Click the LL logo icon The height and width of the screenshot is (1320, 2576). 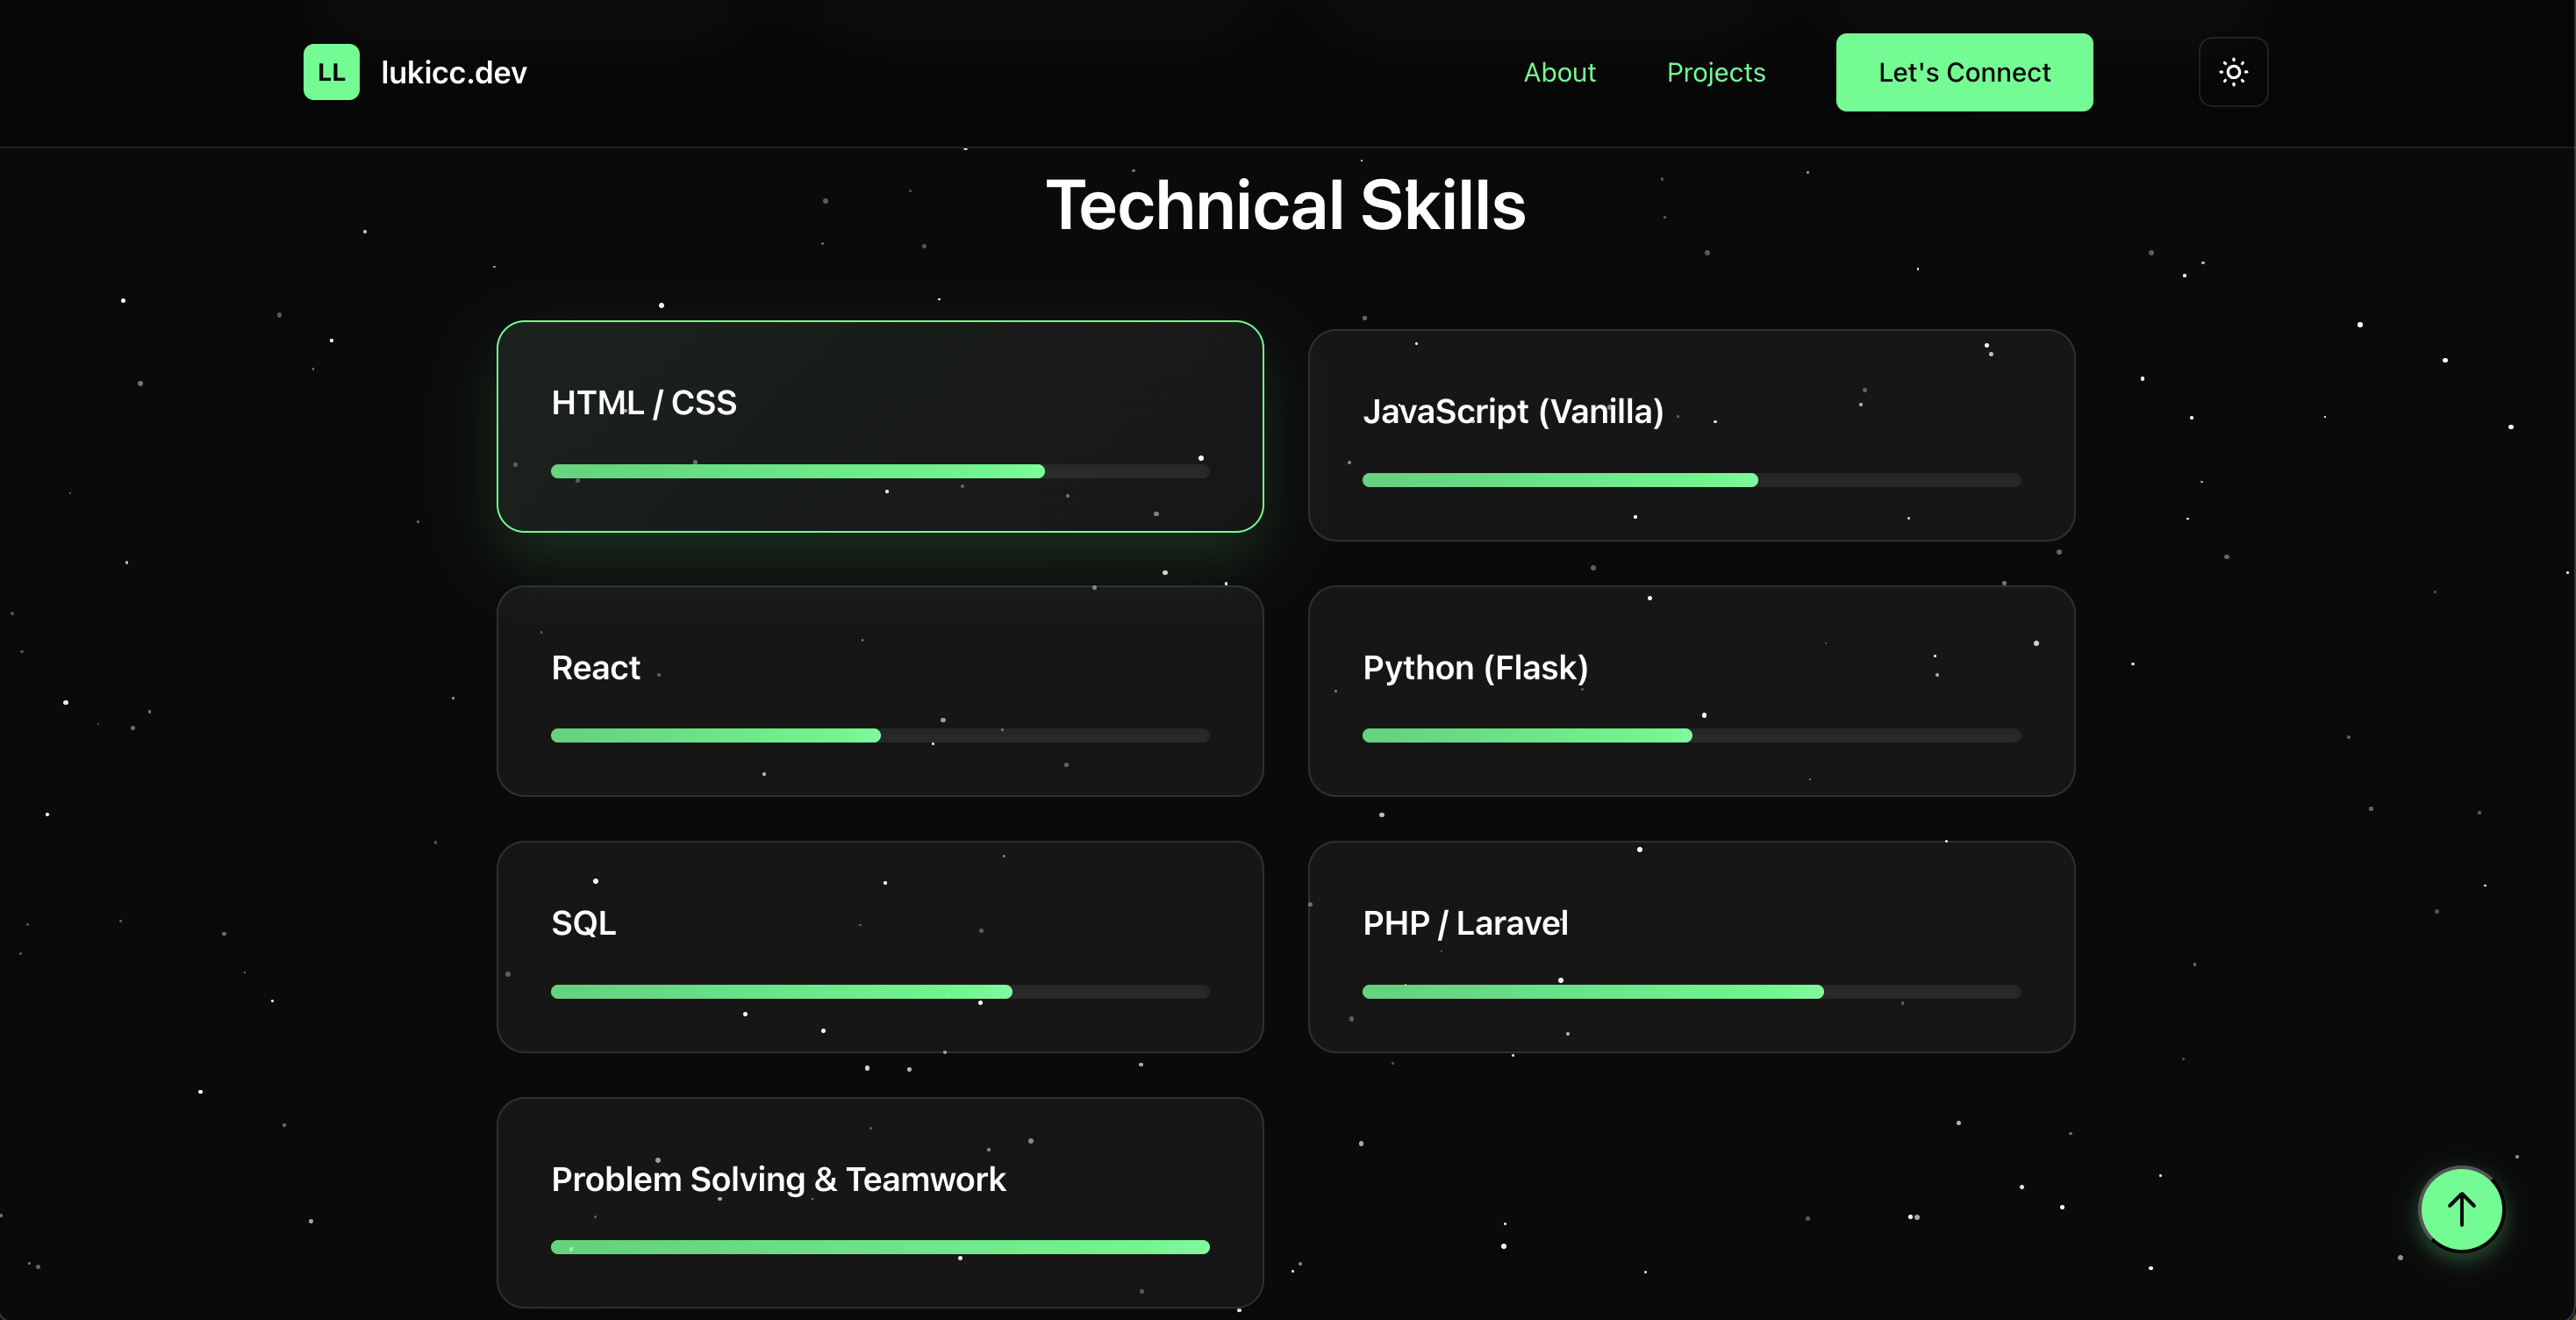331,71
